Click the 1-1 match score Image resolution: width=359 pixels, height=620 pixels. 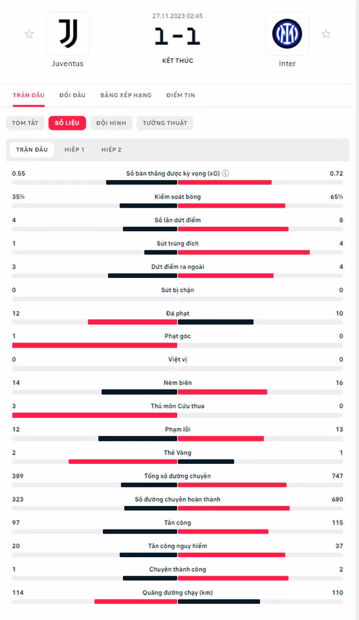[x=177, y=37]
